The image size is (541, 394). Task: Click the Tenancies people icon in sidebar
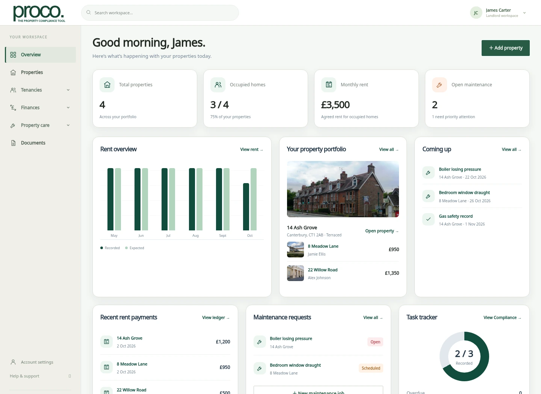[13, 90]
